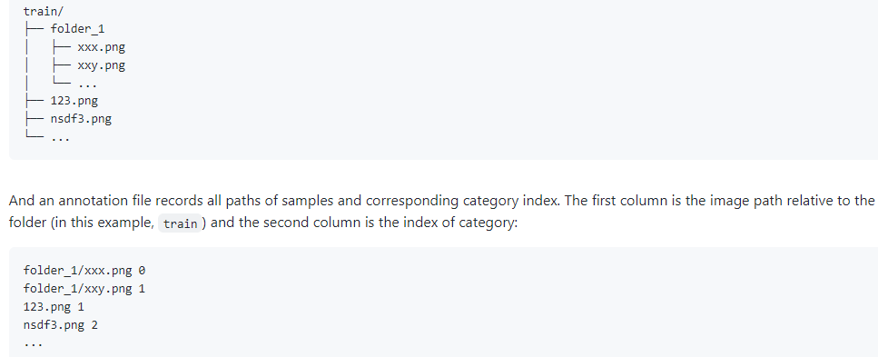Click annotation line nsdf3.png 2
Screen dimensions: 878x357
[x=61, y=325]
